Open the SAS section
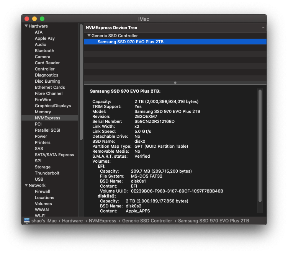 coord(39,149)
